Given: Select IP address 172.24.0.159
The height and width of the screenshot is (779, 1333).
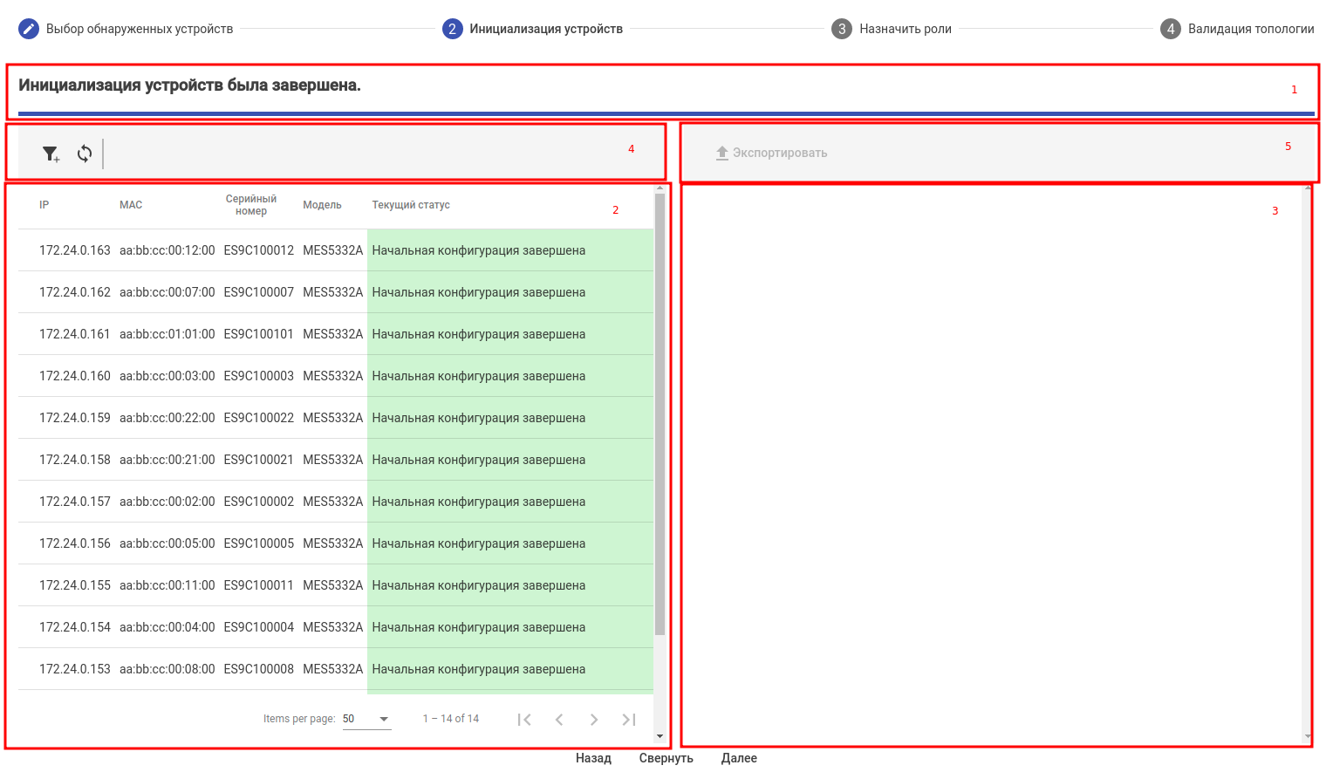Looking at the screenshot, I should 75,418.
